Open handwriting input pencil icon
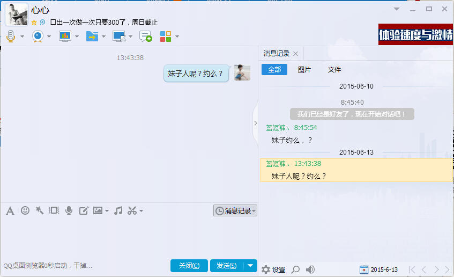 (84, 210)
